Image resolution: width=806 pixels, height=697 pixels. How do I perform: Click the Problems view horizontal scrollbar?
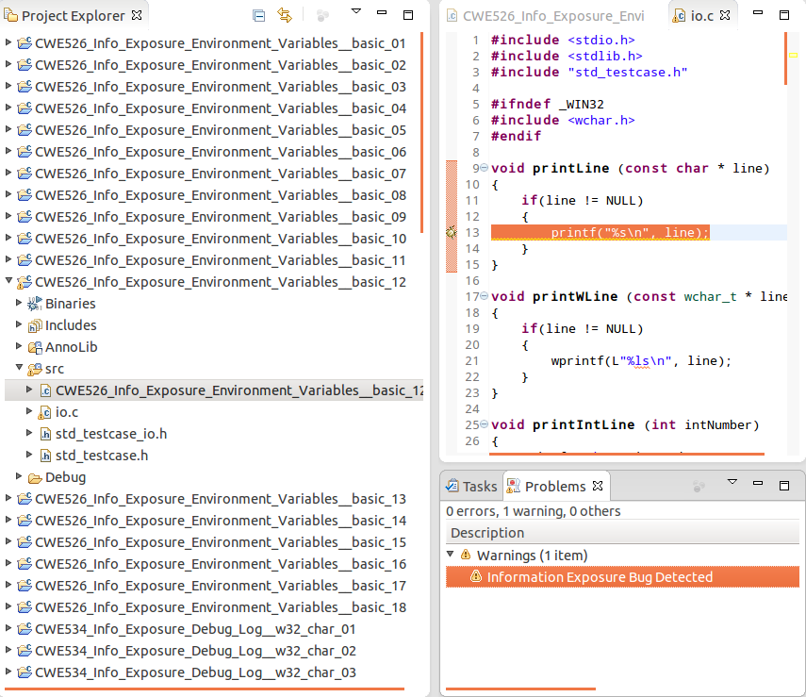(x=520, y=689)
